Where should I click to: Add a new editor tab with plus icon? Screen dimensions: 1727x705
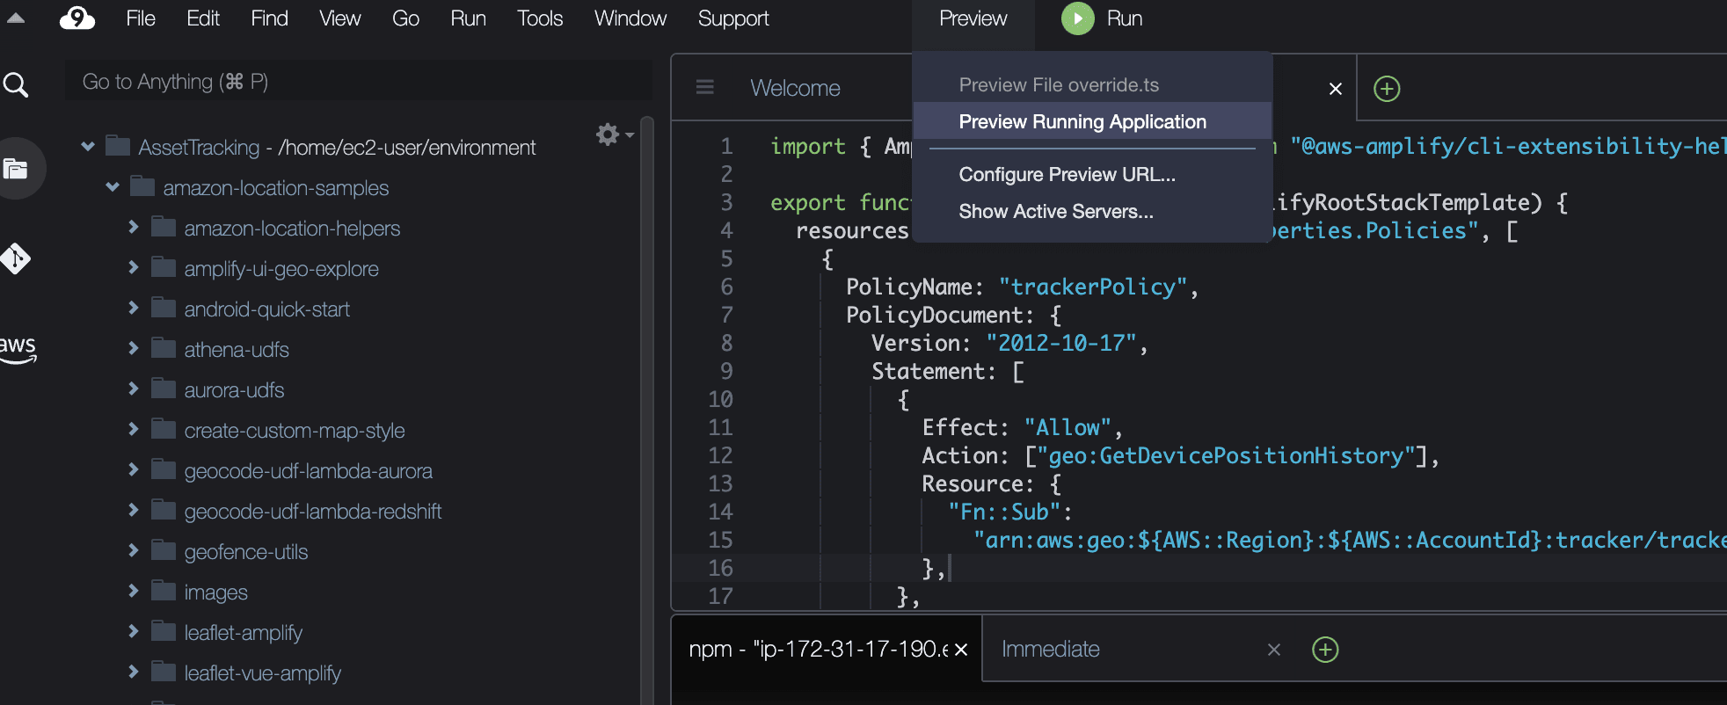point(1387,89)
